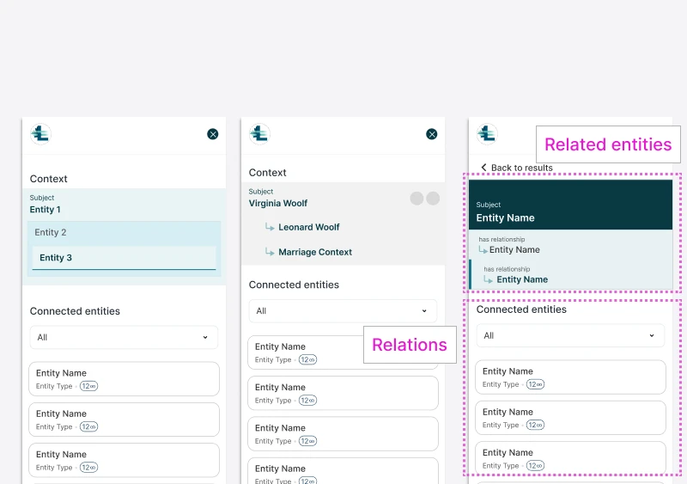The height and width of the screenshot is (484, 687).
Task: Open the All dropdown in the middle panel
Action: pos(343,311)
